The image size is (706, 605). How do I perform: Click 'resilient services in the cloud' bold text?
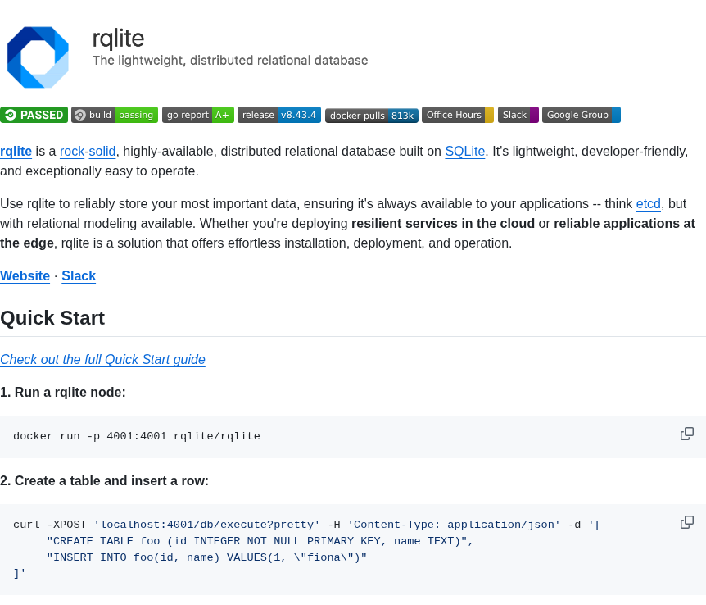(443, 224)
